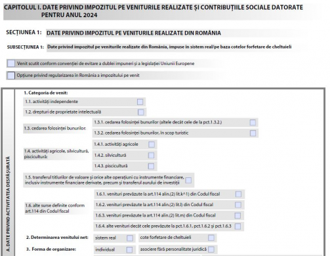Click '3. Forma de organizare:' label
The width and height of the screenshot is (330, 256).
pos(51,249)
